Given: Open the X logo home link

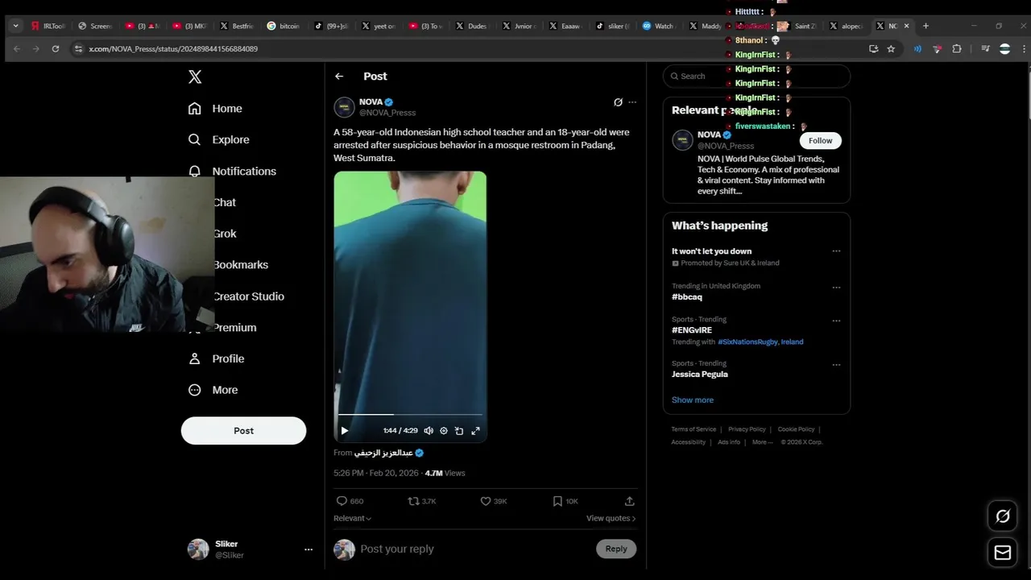Looking at the screenshot, I should coord(195,77).
